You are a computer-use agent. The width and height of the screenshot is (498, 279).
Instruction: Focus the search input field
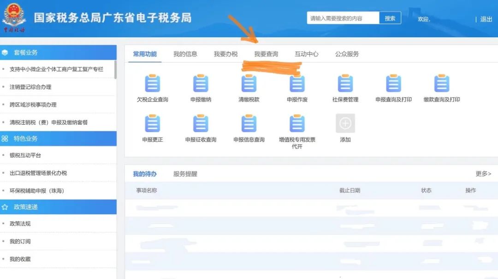pyautogui.click(x=343, y=18)
